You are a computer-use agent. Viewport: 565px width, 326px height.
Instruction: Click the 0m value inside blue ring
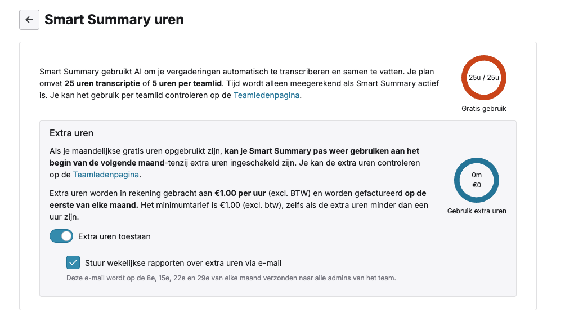[477, 175]
